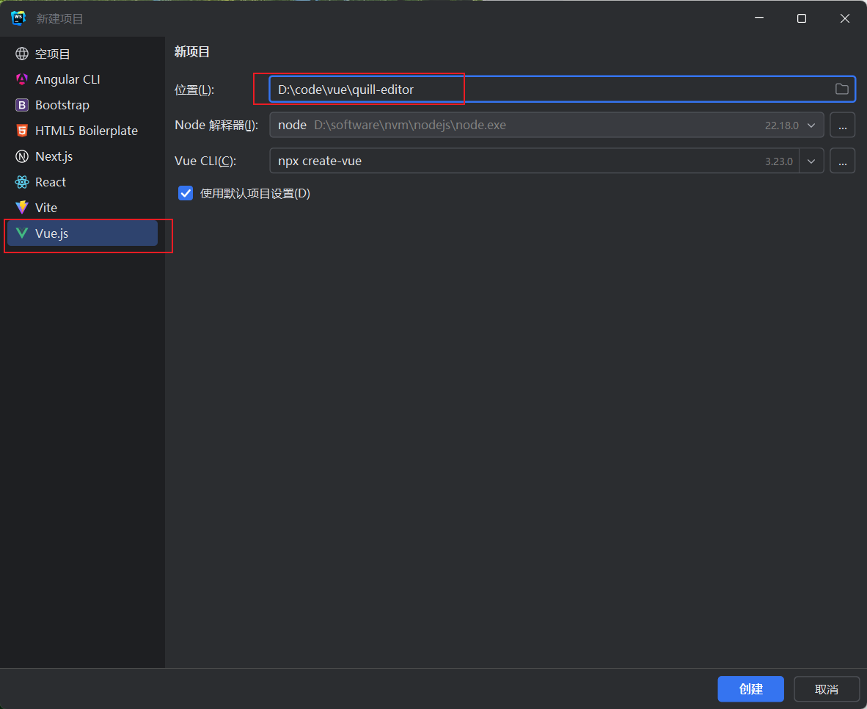The width and height of the screenshot is (867, 709).
Task: Click the 3.23.0 create-vue version text
Action: (x=778, y=161)
